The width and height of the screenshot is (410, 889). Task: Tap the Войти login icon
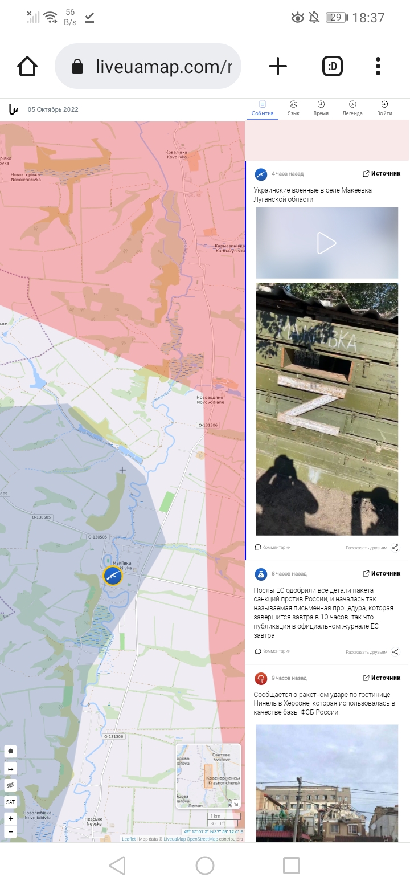point(384,108)
